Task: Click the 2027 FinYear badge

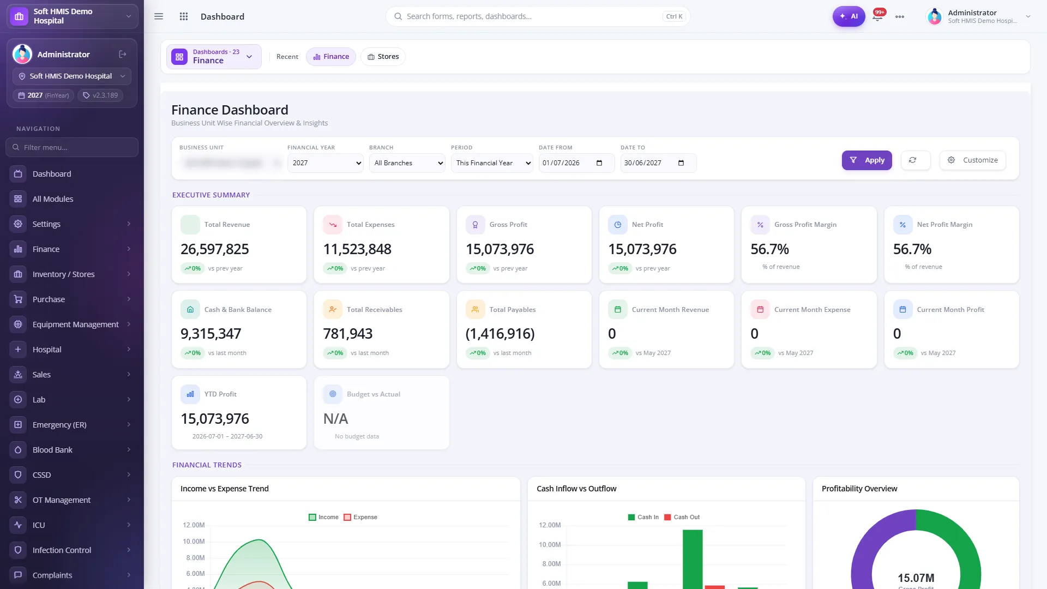Action: click(x=44, y=95)
